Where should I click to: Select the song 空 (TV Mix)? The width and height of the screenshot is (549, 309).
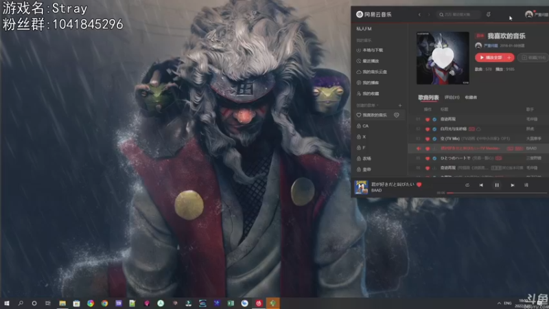click(x=450, y=139)
